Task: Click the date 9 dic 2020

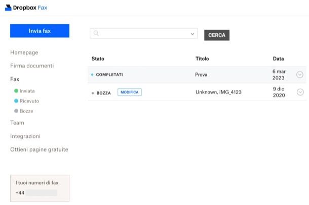Action: coord(279,92)
